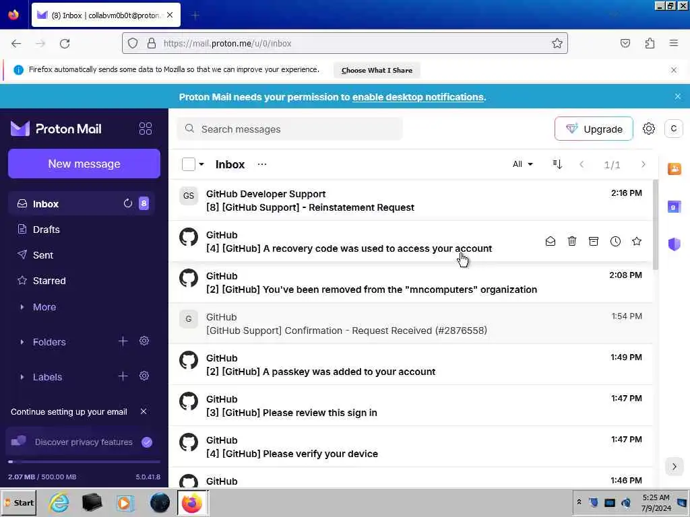The width and height of the screenshot is (690, 517).
Task: Archive the recovery code email
Action: click(594, 242)
